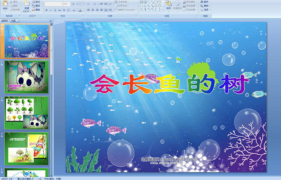
Task: Align text right
Action: 97,10
